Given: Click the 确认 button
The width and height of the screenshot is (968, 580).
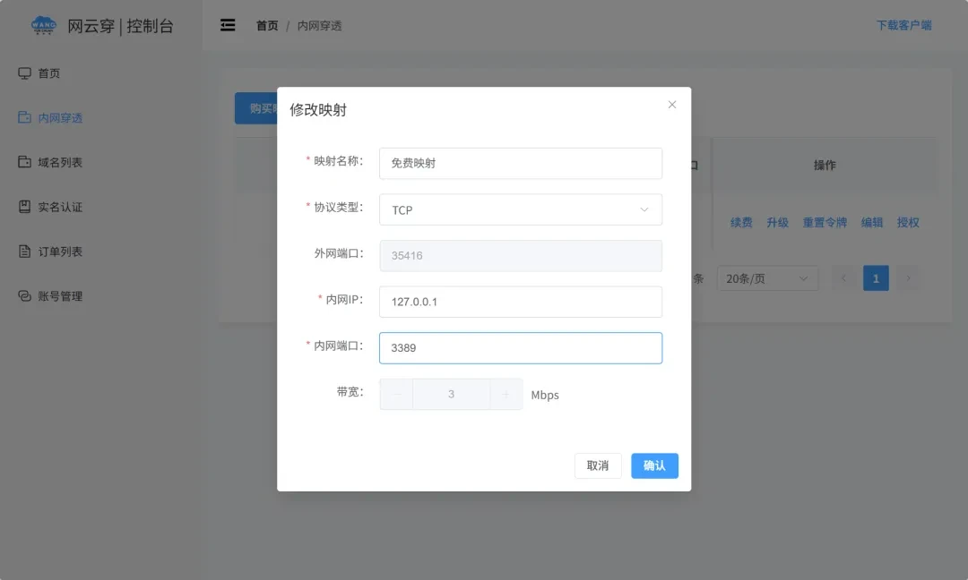Looking at the screenshot, I should click(654, 466).
